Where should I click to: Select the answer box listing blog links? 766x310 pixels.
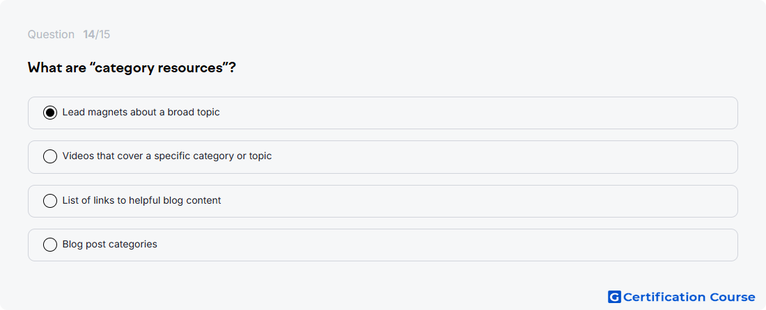click(x=383, y=202)
